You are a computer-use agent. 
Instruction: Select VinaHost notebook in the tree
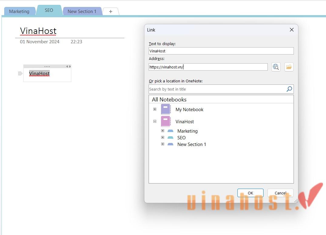[185, 122]
